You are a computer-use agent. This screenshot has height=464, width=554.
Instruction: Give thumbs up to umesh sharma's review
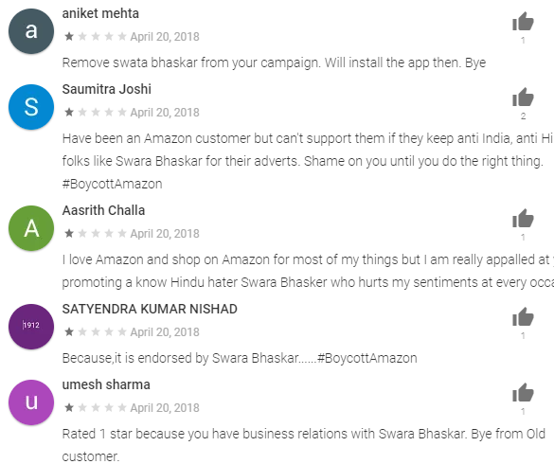click(523, 393)
